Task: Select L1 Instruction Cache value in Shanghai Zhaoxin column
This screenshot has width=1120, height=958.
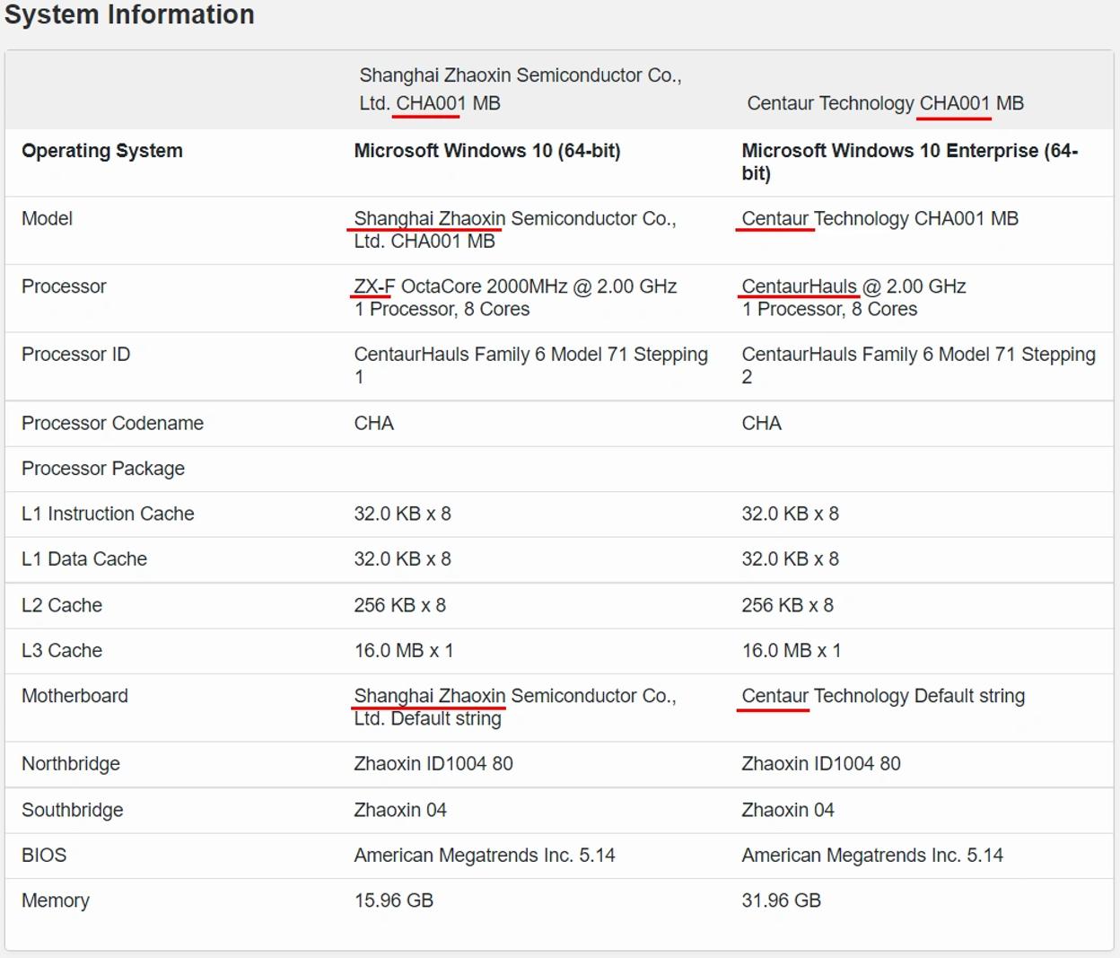Action: click(403, 514)
